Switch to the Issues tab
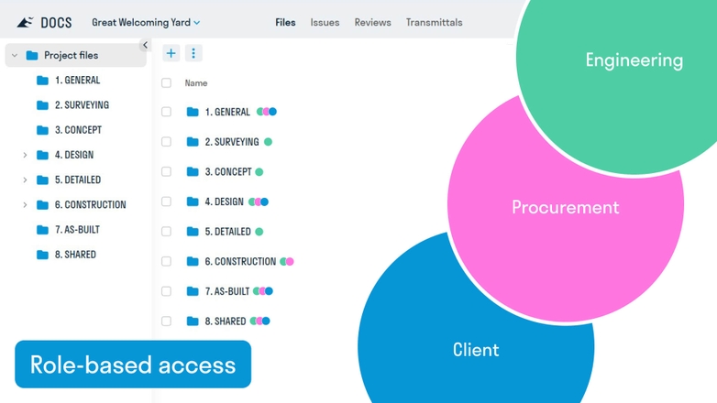Viewport: 717px width, 403px height. click(x=325, y=22)
